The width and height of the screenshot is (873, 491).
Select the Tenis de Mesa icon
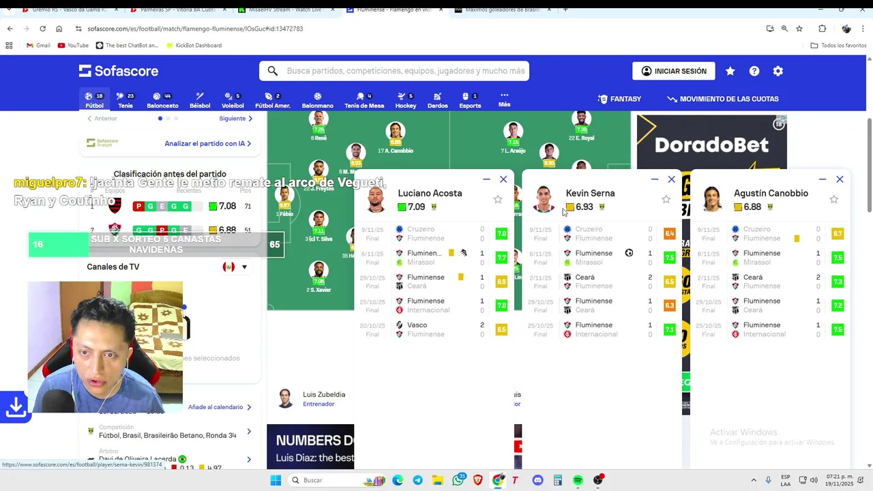pos(364,100)
